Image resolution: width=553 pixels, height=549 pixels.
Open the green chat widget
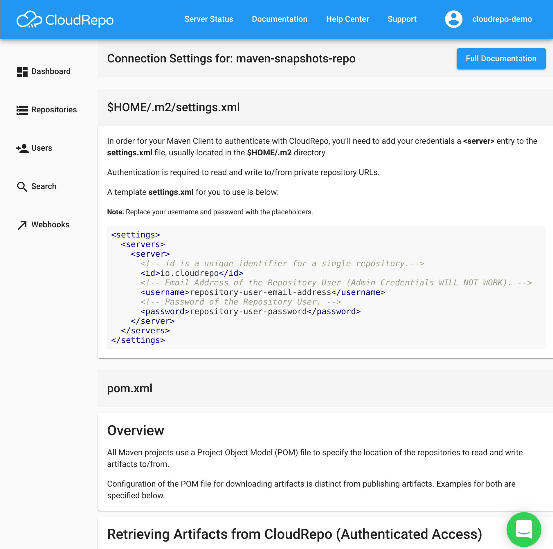(524, 530)
